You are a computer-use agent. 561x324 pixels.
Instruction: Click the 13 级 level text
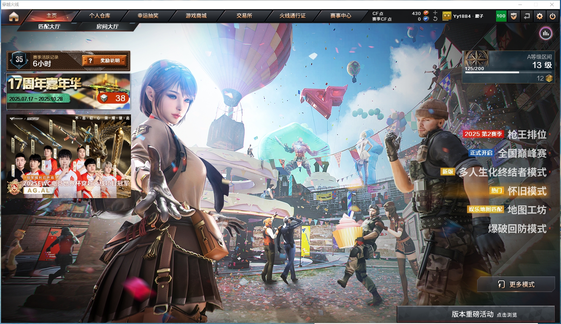pos(542,65)
